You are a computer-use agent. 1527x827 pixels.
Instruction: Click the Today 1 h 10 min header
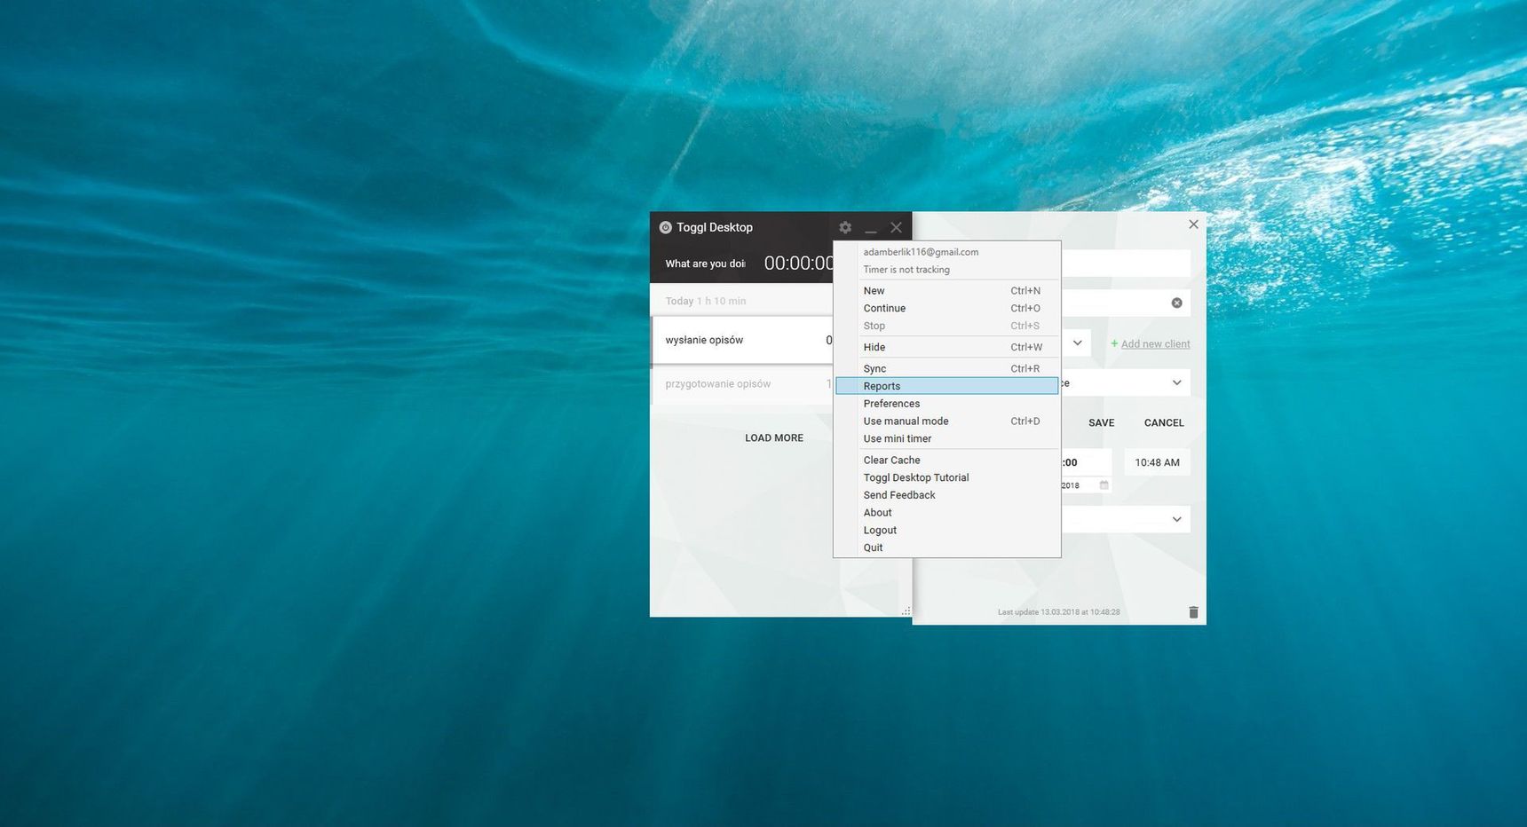[705, 302]
